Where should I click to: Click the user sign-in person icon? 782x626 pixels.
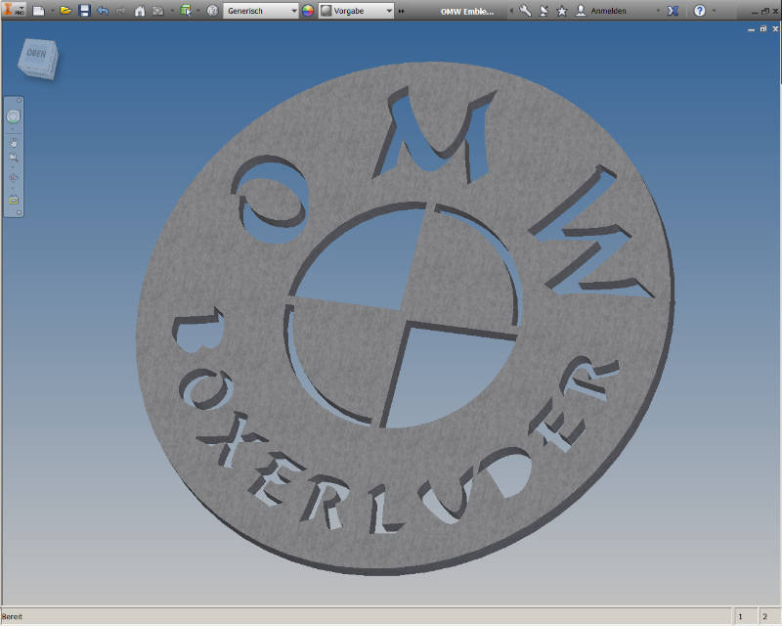[580, 11]
